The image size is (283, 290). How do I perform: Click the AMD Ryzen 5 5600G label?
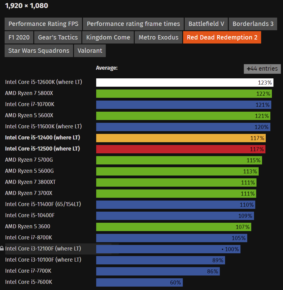29,171
